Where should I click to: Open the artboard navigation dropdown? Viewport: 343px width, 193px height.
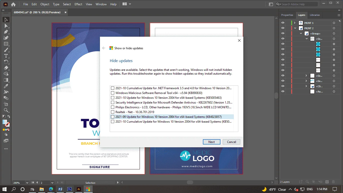tap(52, 183)
